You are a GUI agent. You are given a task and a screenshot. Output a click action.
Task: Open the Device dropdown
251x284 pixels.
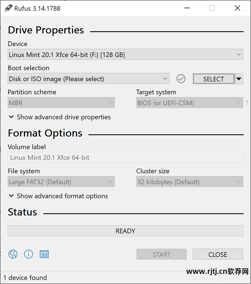click(125, 55)
